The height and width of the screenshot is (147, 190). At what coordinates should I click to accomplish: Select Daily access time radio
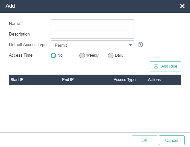point(111,55)
